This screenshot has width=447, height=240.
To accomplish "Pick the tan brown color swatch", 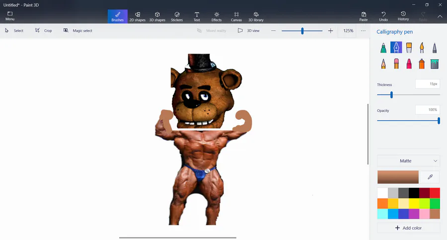I will click(x=435, y=214).
